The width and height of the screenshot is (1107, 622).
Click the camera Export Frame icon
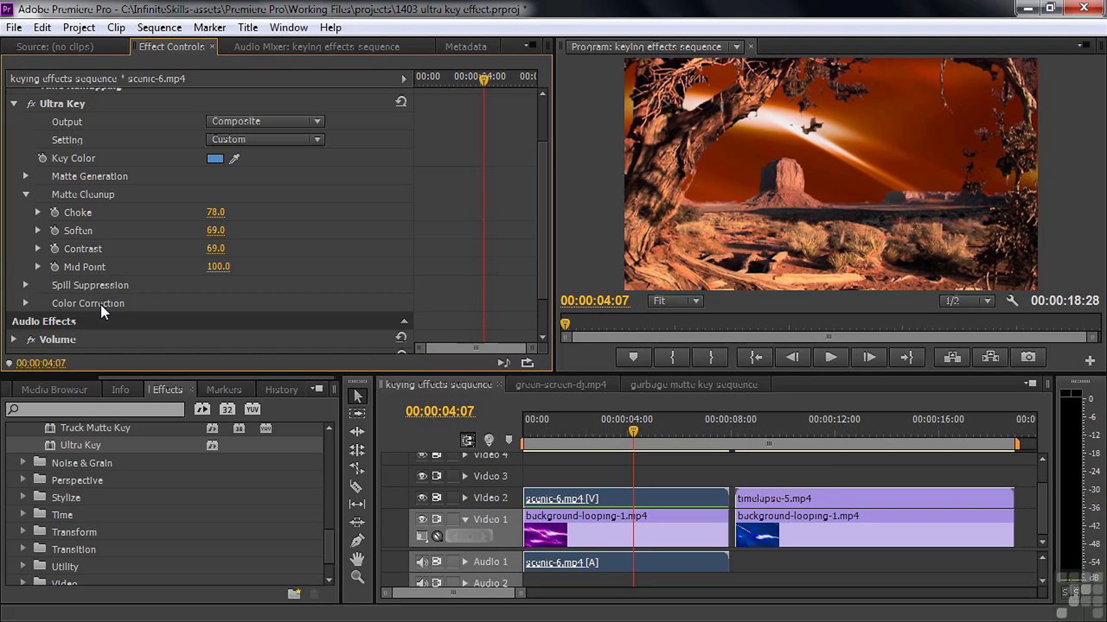[x=1028, y=357]
